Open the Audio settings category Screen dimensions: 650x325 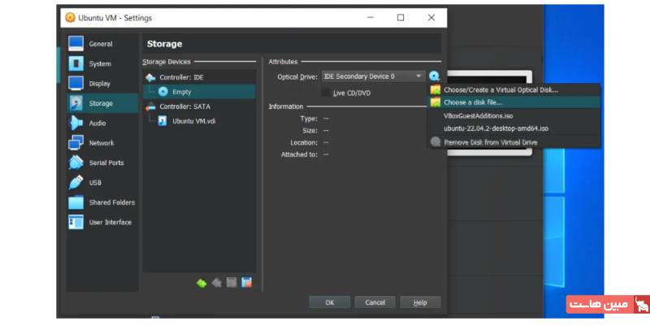pyautogui.click(x=97, y=123)
